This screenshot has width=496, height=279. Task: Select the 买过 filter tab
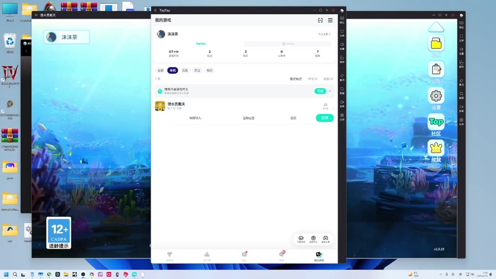pyautogui.click(x=197, y=70)
